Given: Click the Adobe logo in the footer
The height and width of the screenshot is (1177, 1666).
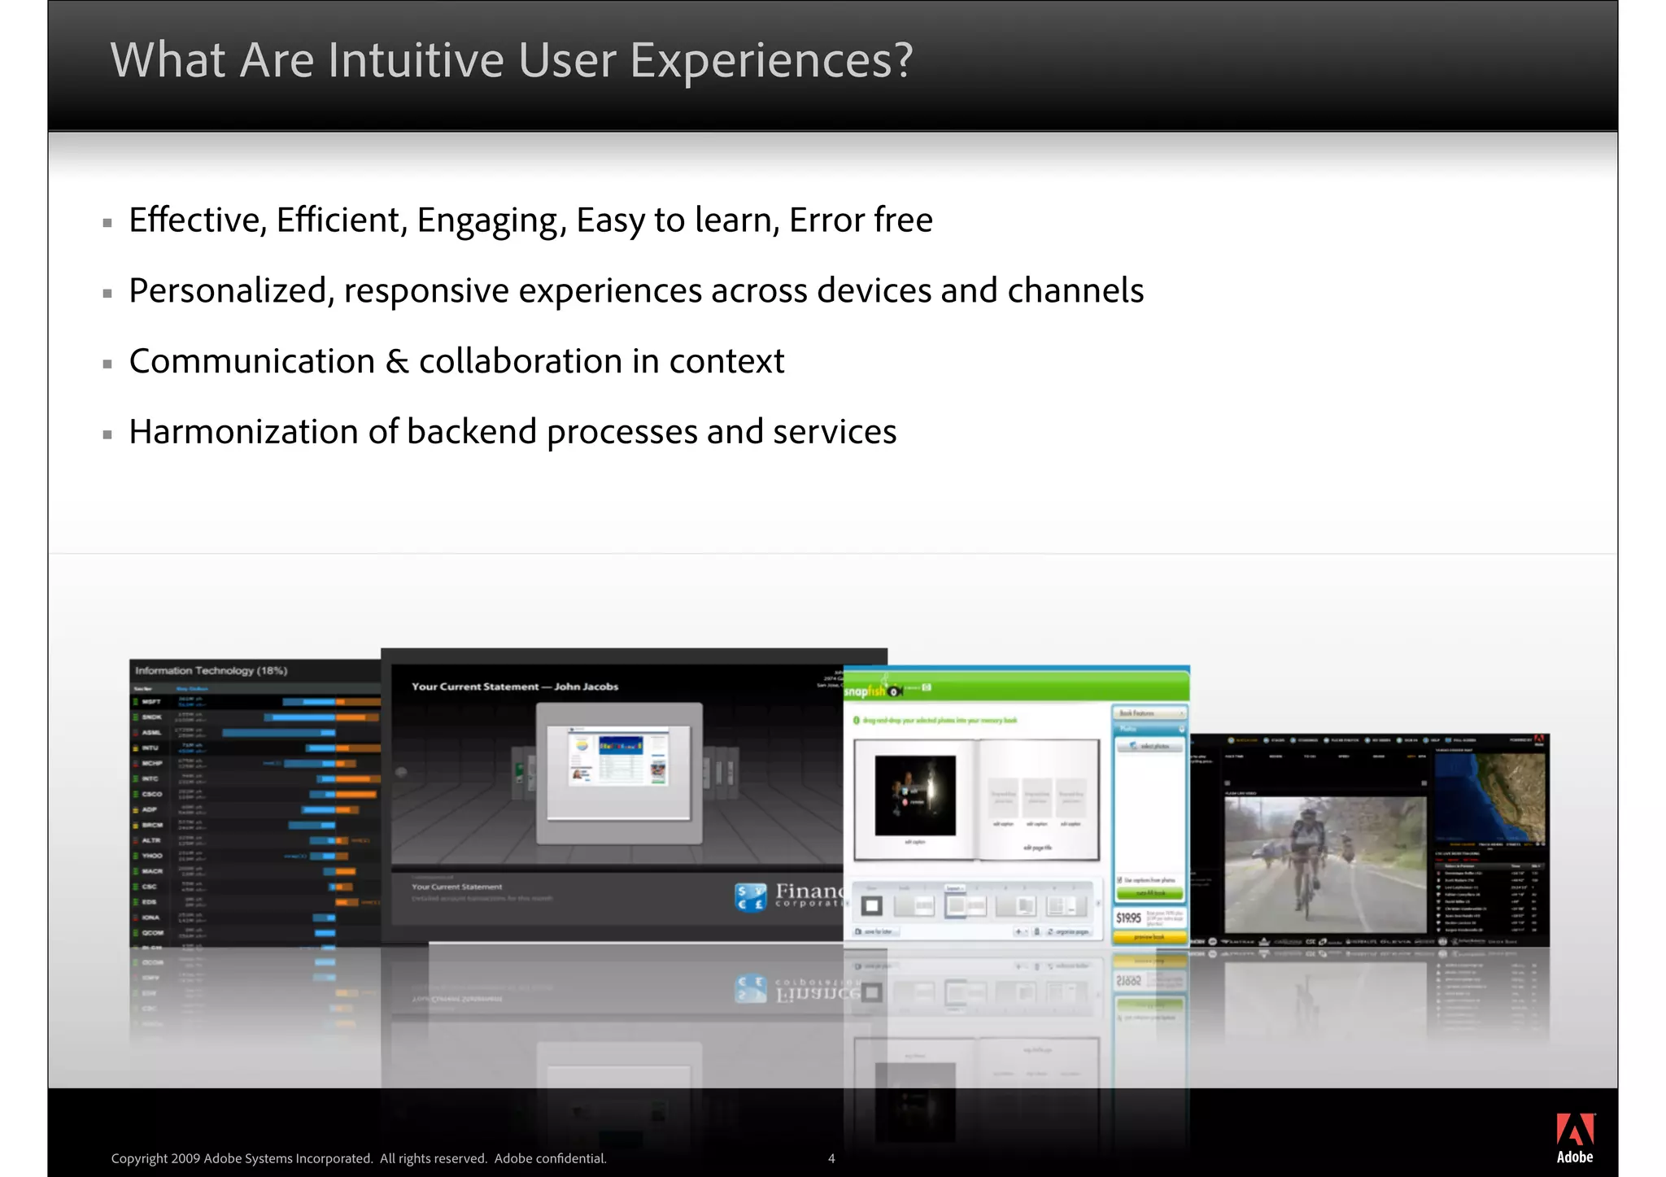Looking at the screenshot, I should click(1574, 1137).
